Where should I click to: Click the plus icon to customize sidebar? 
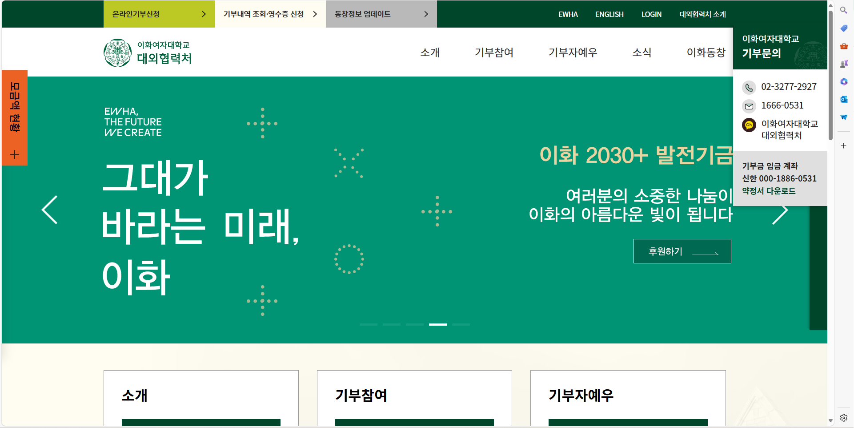coord(843,145)
